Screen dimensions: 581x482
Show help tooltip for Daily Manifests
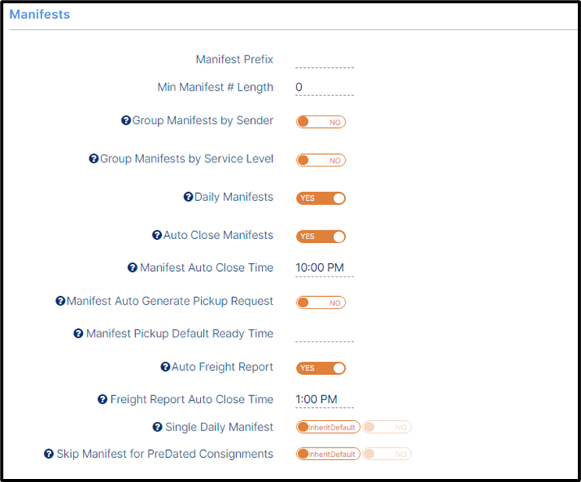pos(188,197)
